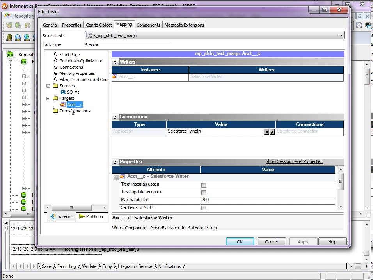Click the Salesforce_vinoth connection value
Viewport: 373px width, 280px height.
[184, 131]
